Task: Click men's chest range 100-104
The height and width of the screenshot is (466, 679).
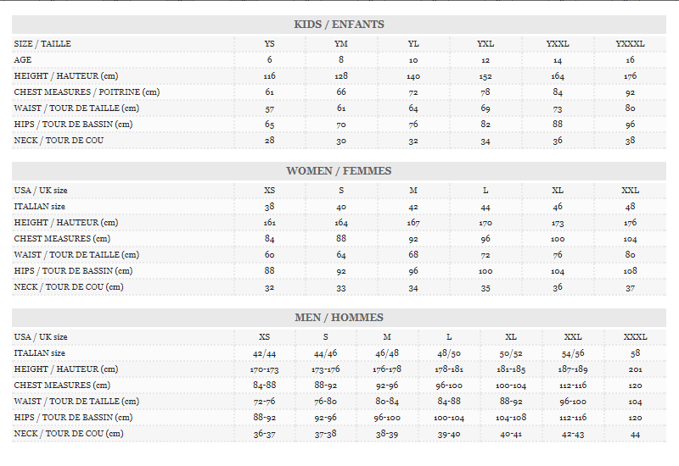Action: (x=511, y=386)
